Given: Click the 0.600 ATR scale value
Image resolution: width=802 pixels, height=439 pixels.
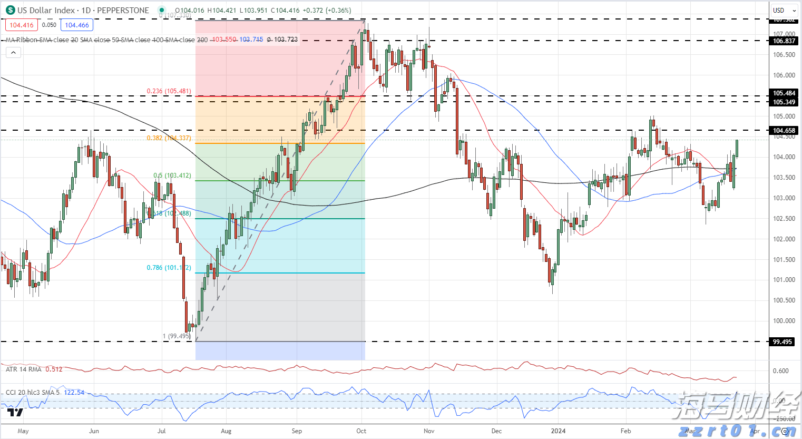Looking at the screenshot, I should 781,371.
